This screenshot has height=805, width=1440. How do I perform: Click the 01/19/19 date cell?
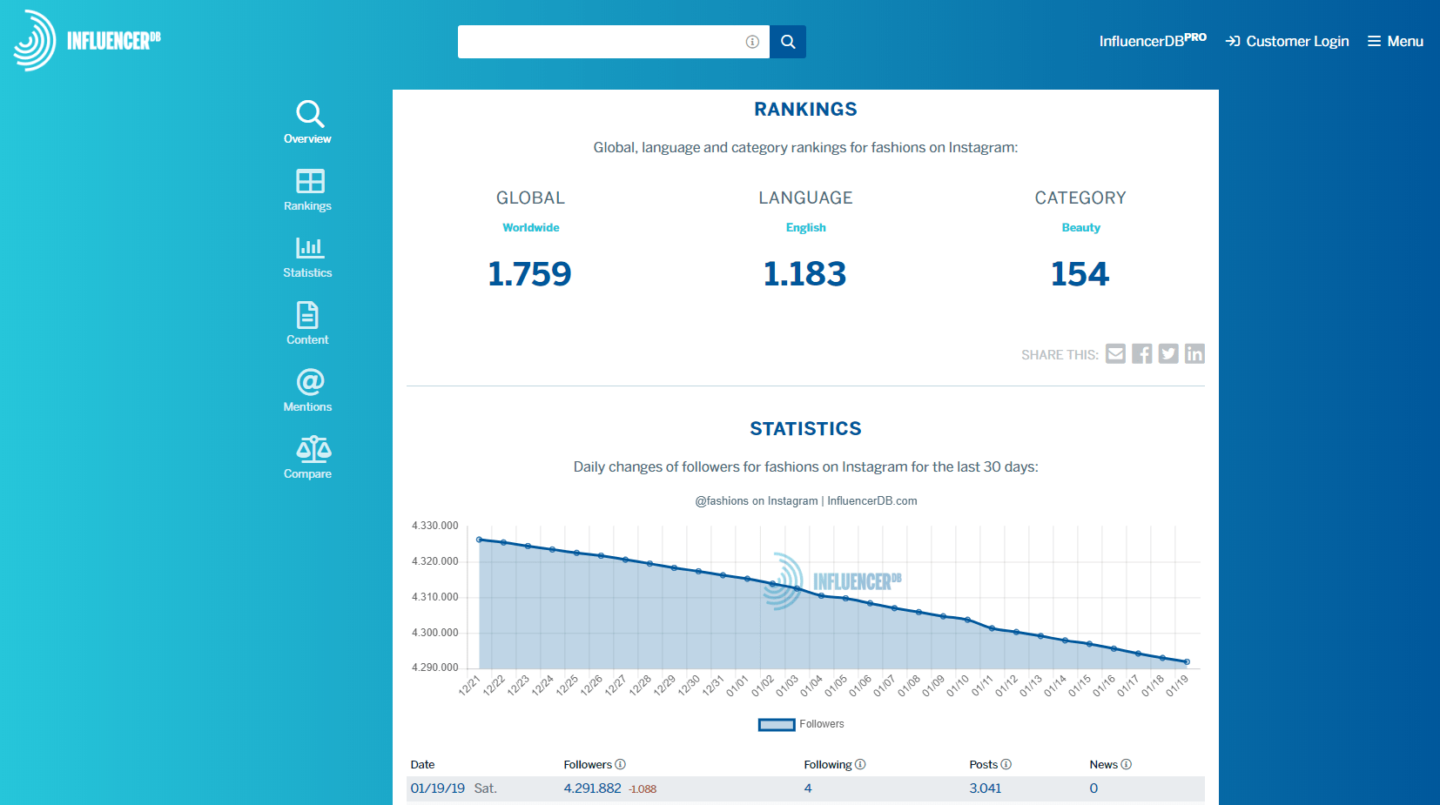[x=438, y=788]
